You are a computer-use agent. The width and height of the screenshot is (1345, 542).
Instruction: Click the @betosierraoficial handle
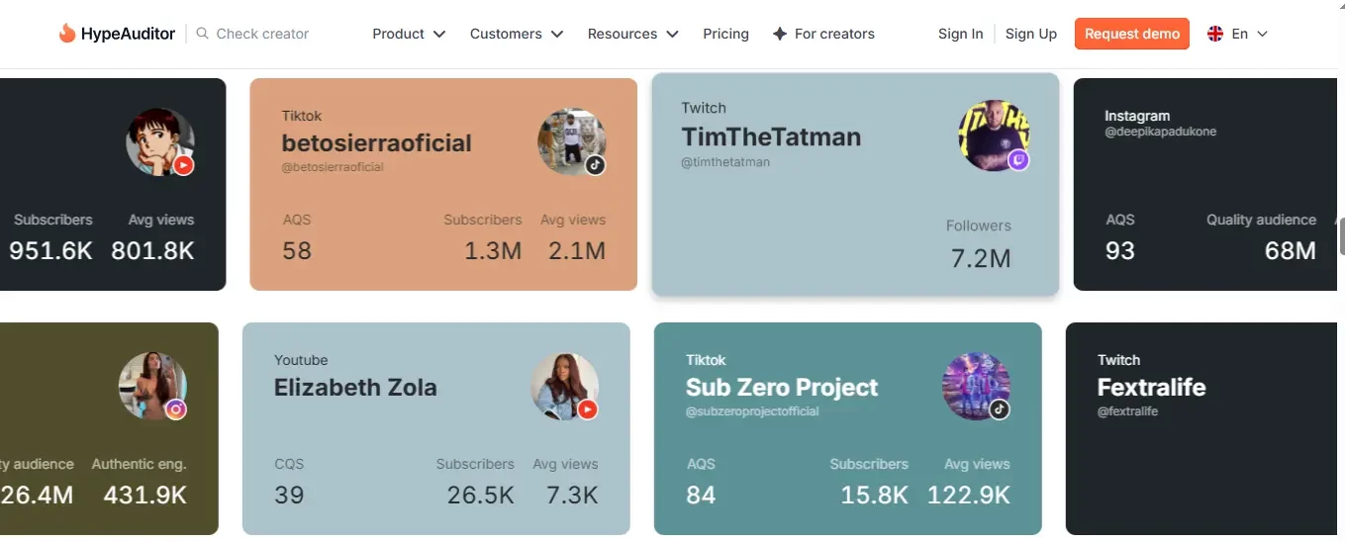pos(333,167)
